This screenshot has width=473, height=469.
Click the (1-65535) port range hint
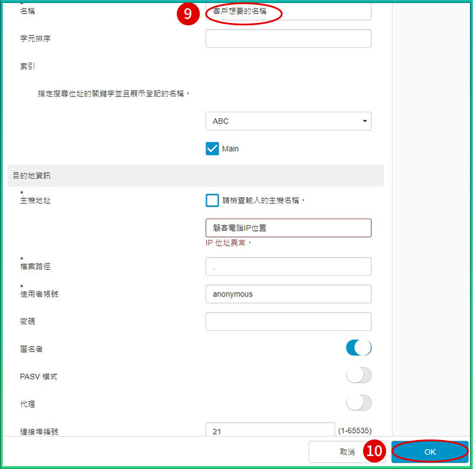click(x=355, y=431)
